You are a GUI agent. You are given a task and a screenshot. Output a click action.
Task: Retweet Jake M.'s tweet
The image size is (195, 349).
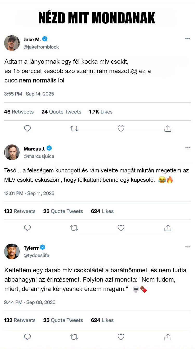click(74, 128)
